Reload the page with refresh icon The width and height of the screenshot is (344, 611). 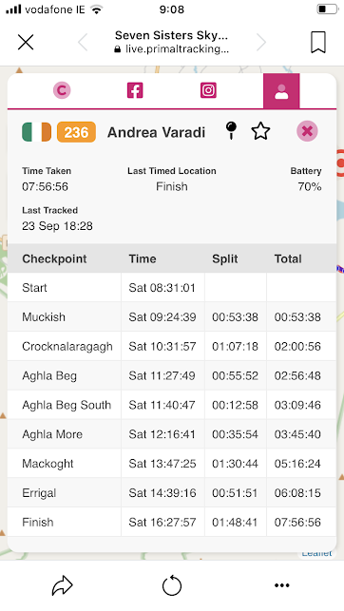coord(172,585)
